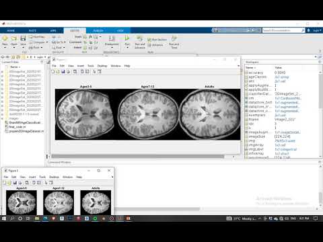
Task: Sort Workspace by the Name column header
Action: (x=250, y=67)
